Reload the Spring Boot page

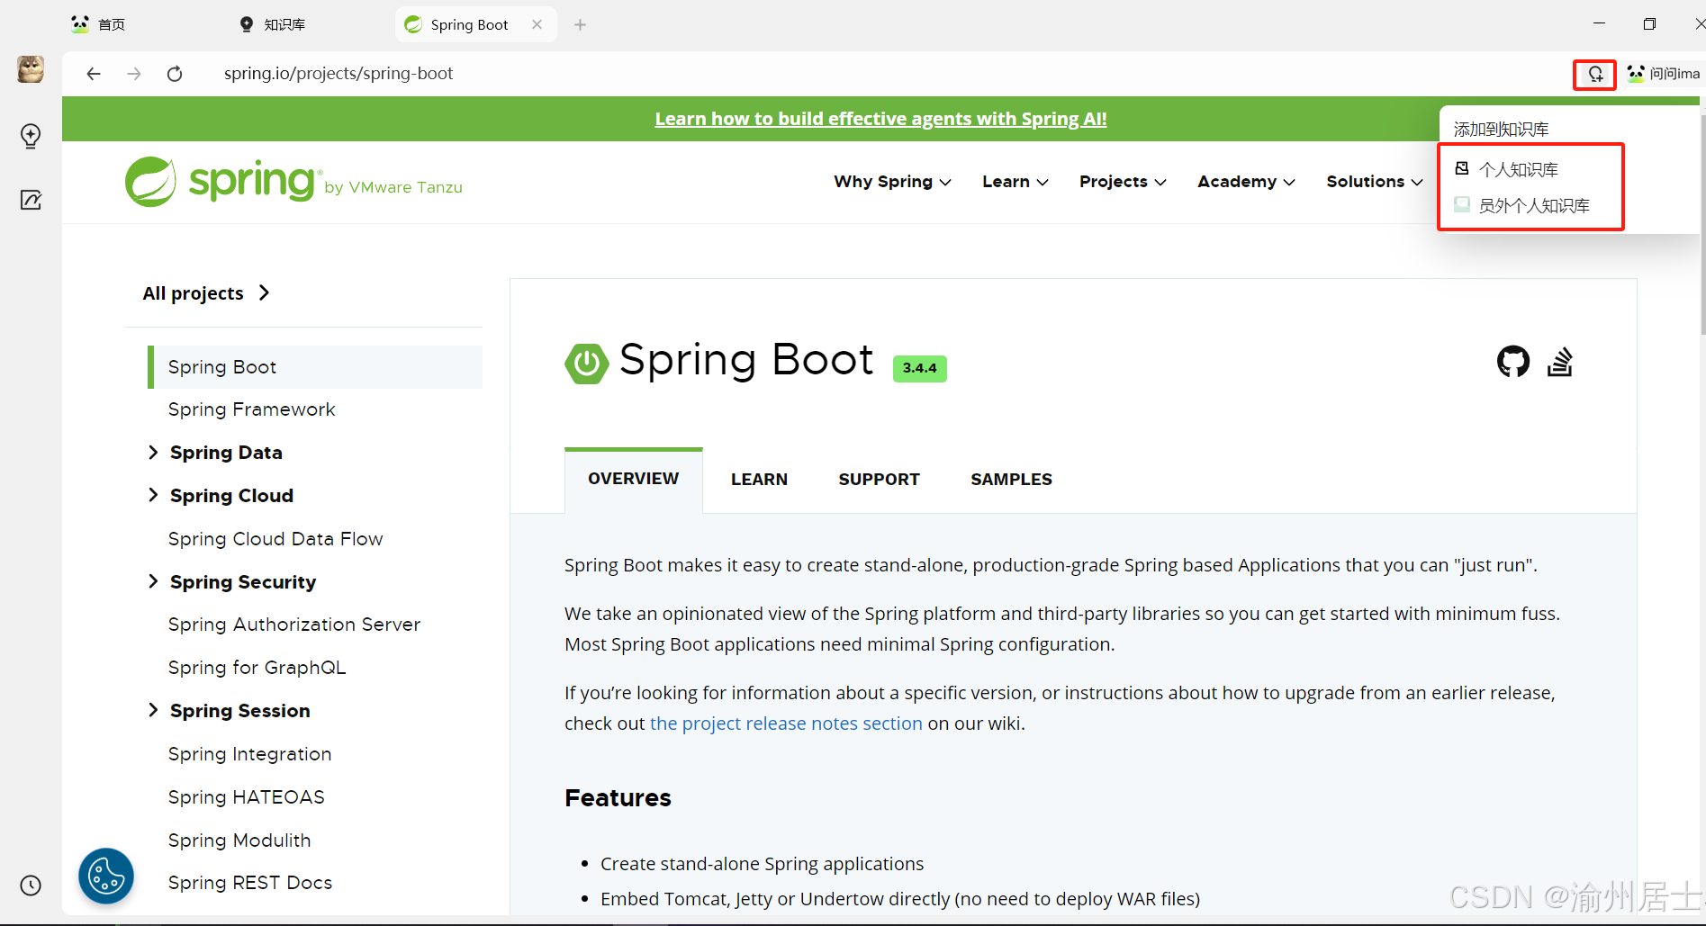click(x=175, y=74)
